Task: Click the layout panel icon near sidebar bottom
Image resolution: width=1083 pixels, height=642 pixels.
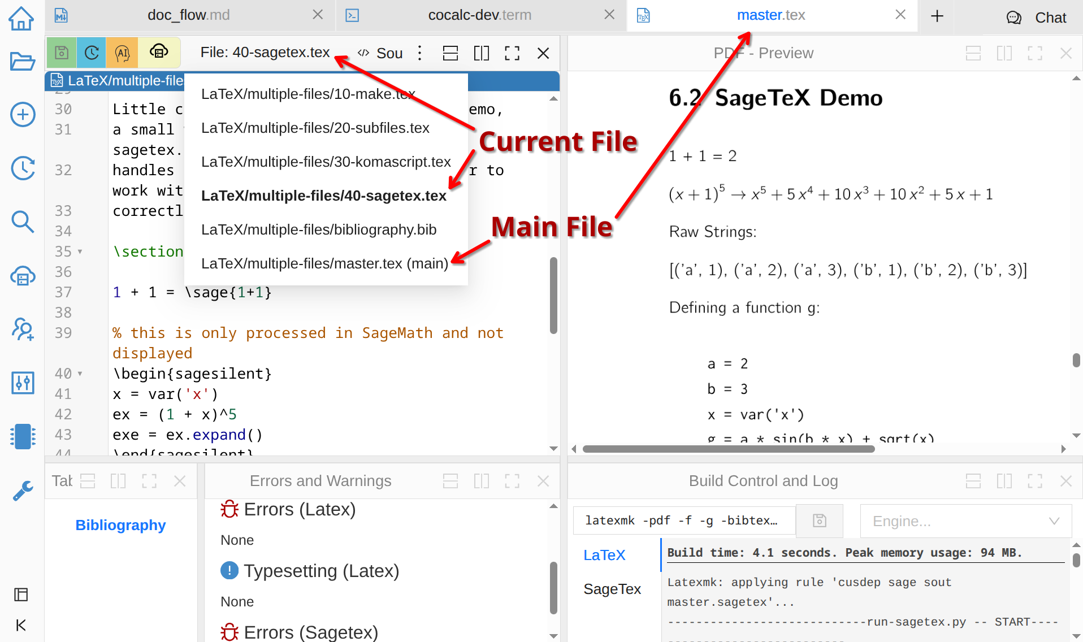Action: coord(21,595)
